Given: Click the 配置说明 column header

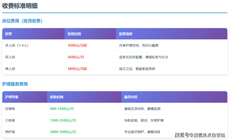Looking at the screenshot, I should coord(126,34).
